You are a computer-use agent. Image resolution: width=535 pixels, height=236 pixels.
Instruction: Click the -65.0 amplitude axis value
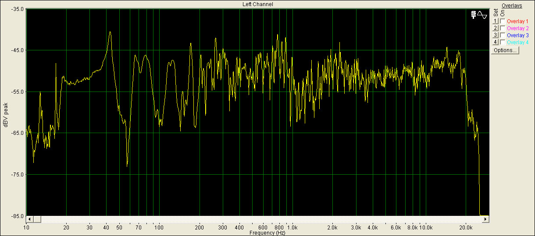click(18, 133)
